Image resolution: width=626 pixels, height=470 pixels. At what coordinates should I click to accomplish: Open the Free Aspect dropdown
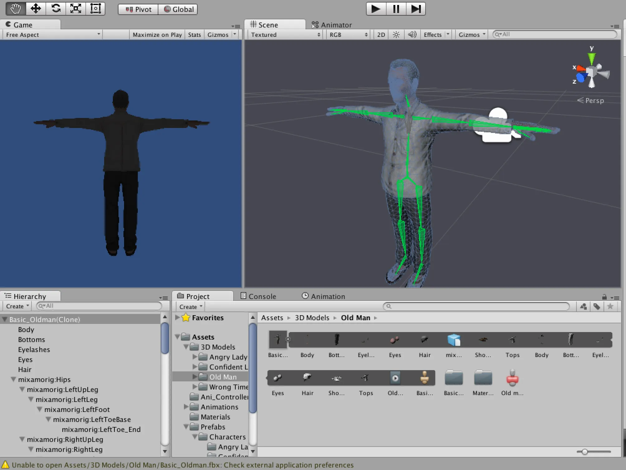[x=52, y=35]
